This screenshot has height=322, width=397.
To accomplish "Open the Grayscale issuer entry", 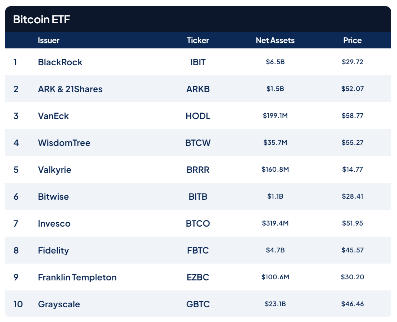I will [59, 304].
